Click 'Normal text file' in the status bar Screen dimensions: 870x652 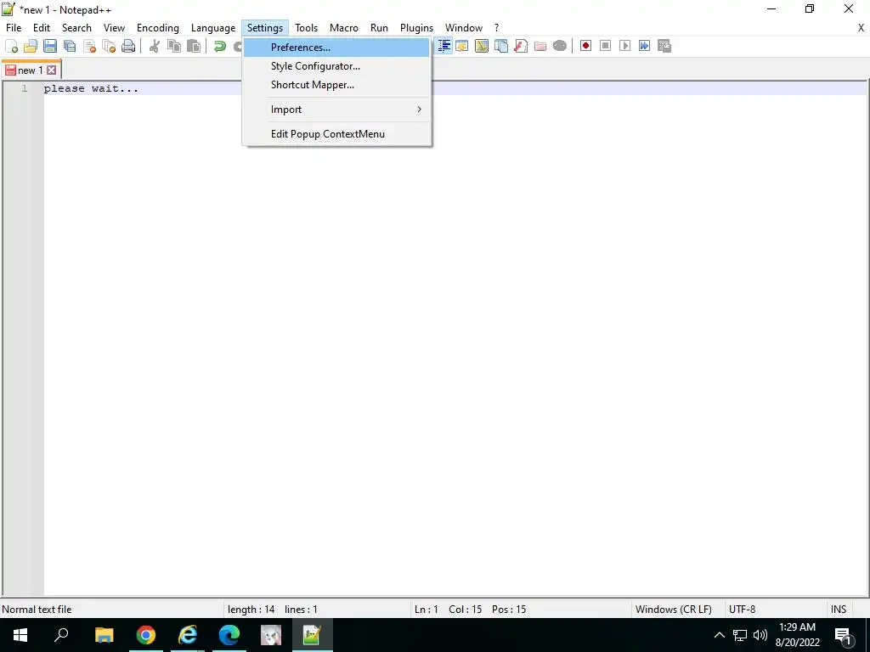pos(37,610)
